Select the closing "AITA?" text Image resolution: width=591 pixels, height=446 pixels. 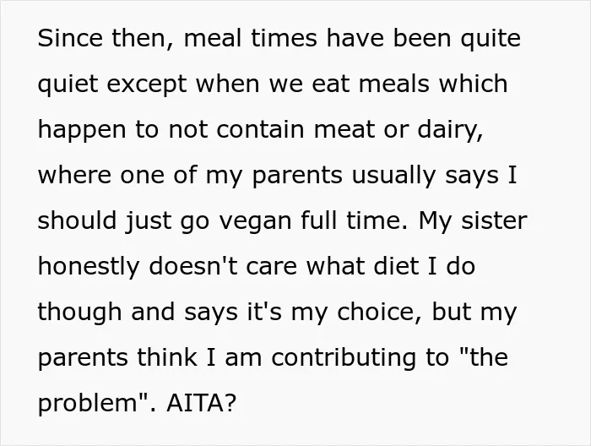pyautogui.click(x=201, y=403)
